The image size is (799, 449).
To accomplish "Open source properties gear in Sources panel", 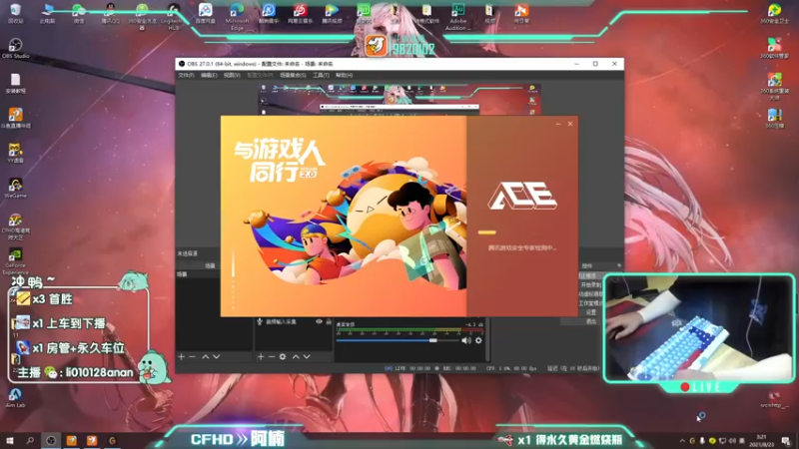I will tap(283, 357).
